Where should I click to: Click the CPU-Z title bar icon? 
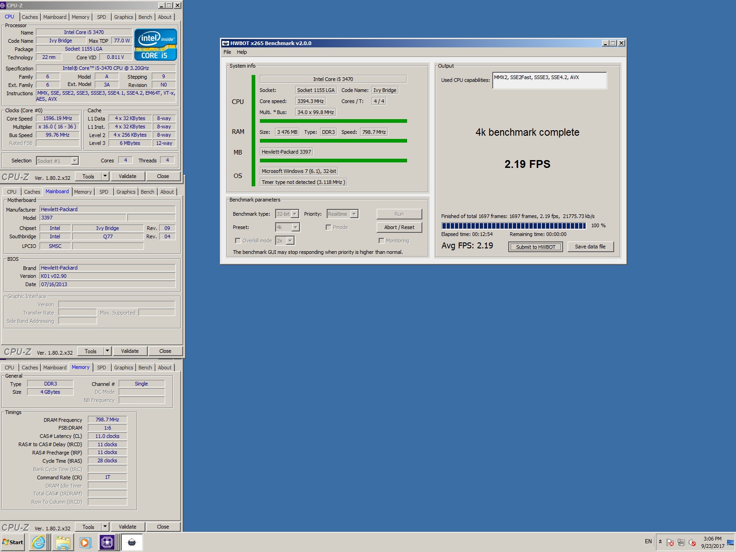click(x=3, y=5)
